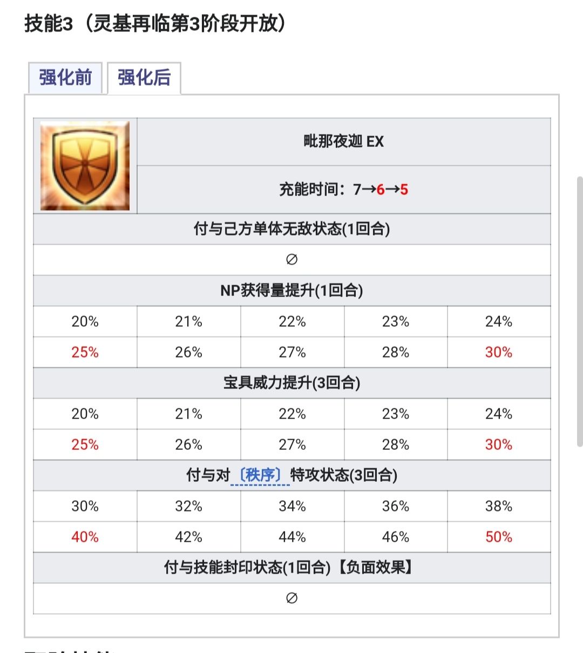The width and height of the screenshot is (583, 653).
Task: Select the NP获得量提升 effect header
Action: (x=291, y=291)
